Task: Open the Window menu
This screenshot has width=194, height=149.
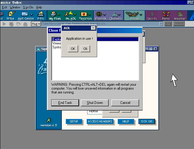Action: pos(15,7)
